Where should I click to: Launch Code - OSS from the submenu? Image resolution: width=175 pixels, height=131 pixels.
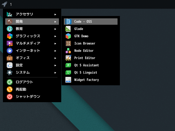click(91, 22)
